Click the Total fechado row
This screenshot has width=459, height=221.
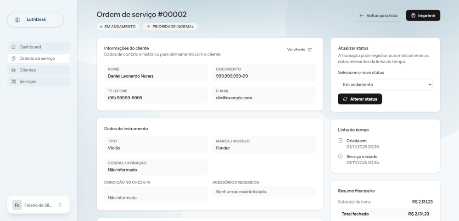pos(385,214)
